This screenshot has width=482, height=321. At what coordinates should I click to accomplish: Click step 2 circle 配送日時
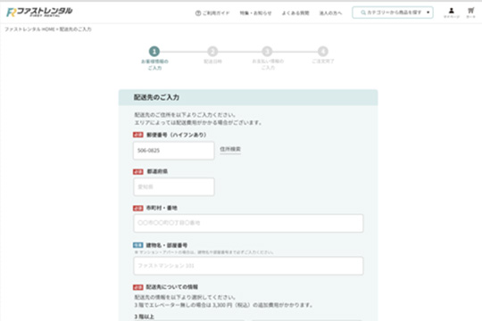pos(212,52)
